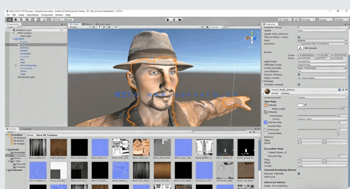Click the Anchor Override object picker circle
The image size is (350, 189).
point(346,68)
